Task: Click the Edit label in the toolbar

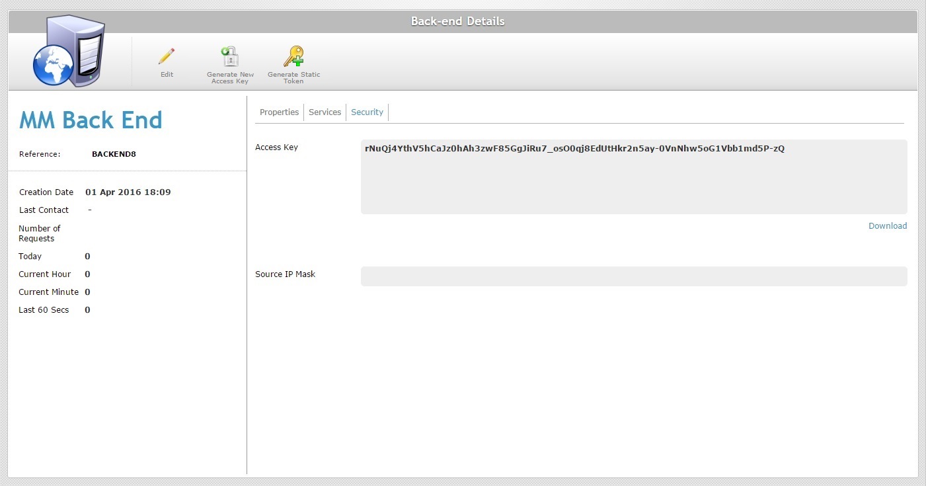Action: (167, 75)
